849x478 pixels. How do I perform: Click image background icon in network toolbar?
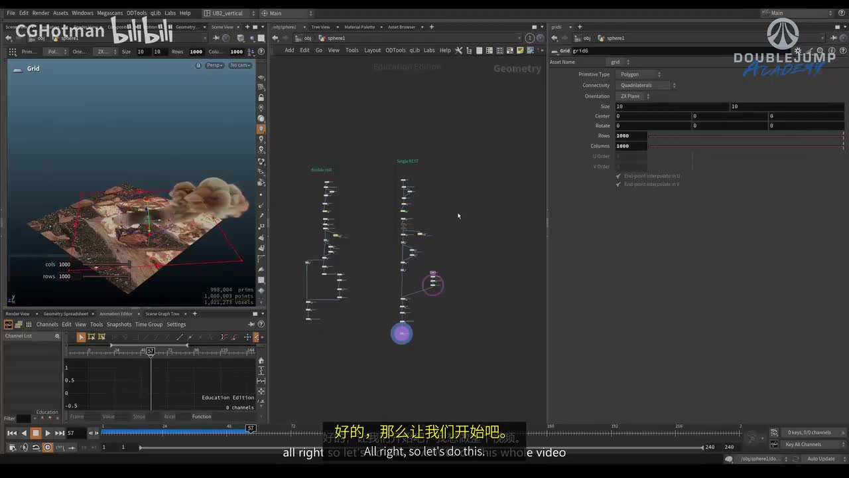point(530,50)
